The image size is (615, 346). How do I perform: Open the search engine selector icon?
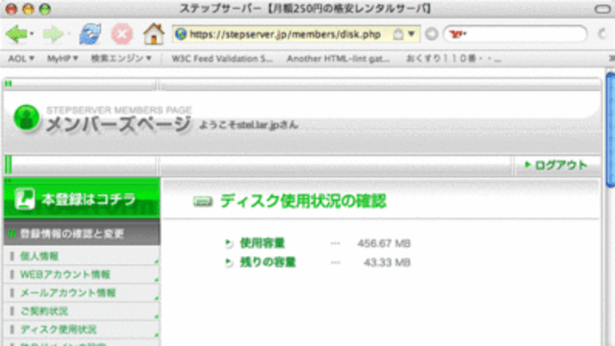click(x=458, y=34)
